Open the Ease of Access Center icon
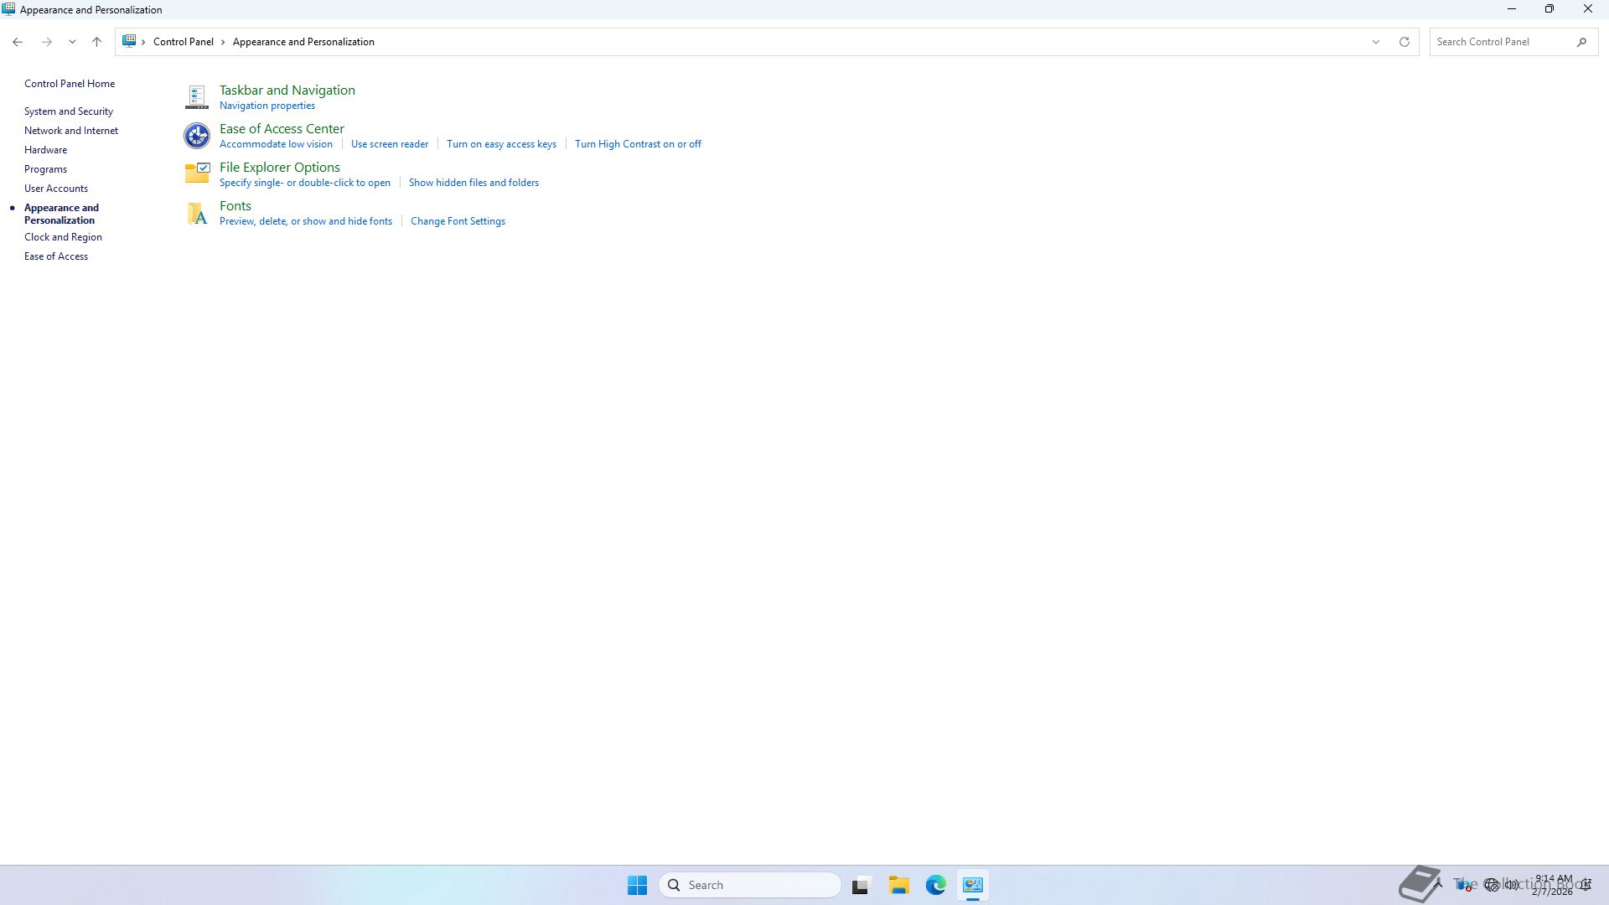Viewport: 1609px width, 905px height. coord(196,136)
